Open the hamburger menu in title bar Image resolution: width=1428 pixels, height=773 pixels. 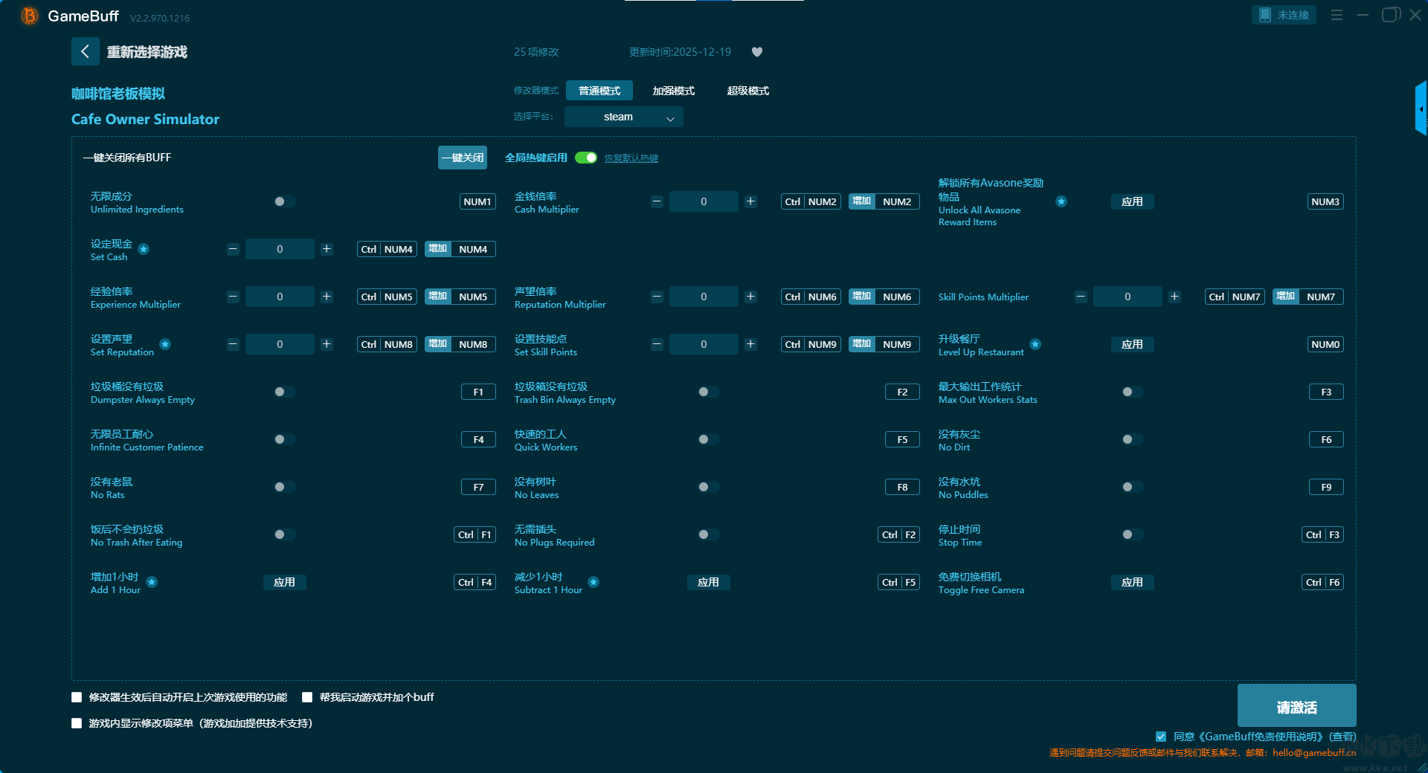tap(1337, 15)
